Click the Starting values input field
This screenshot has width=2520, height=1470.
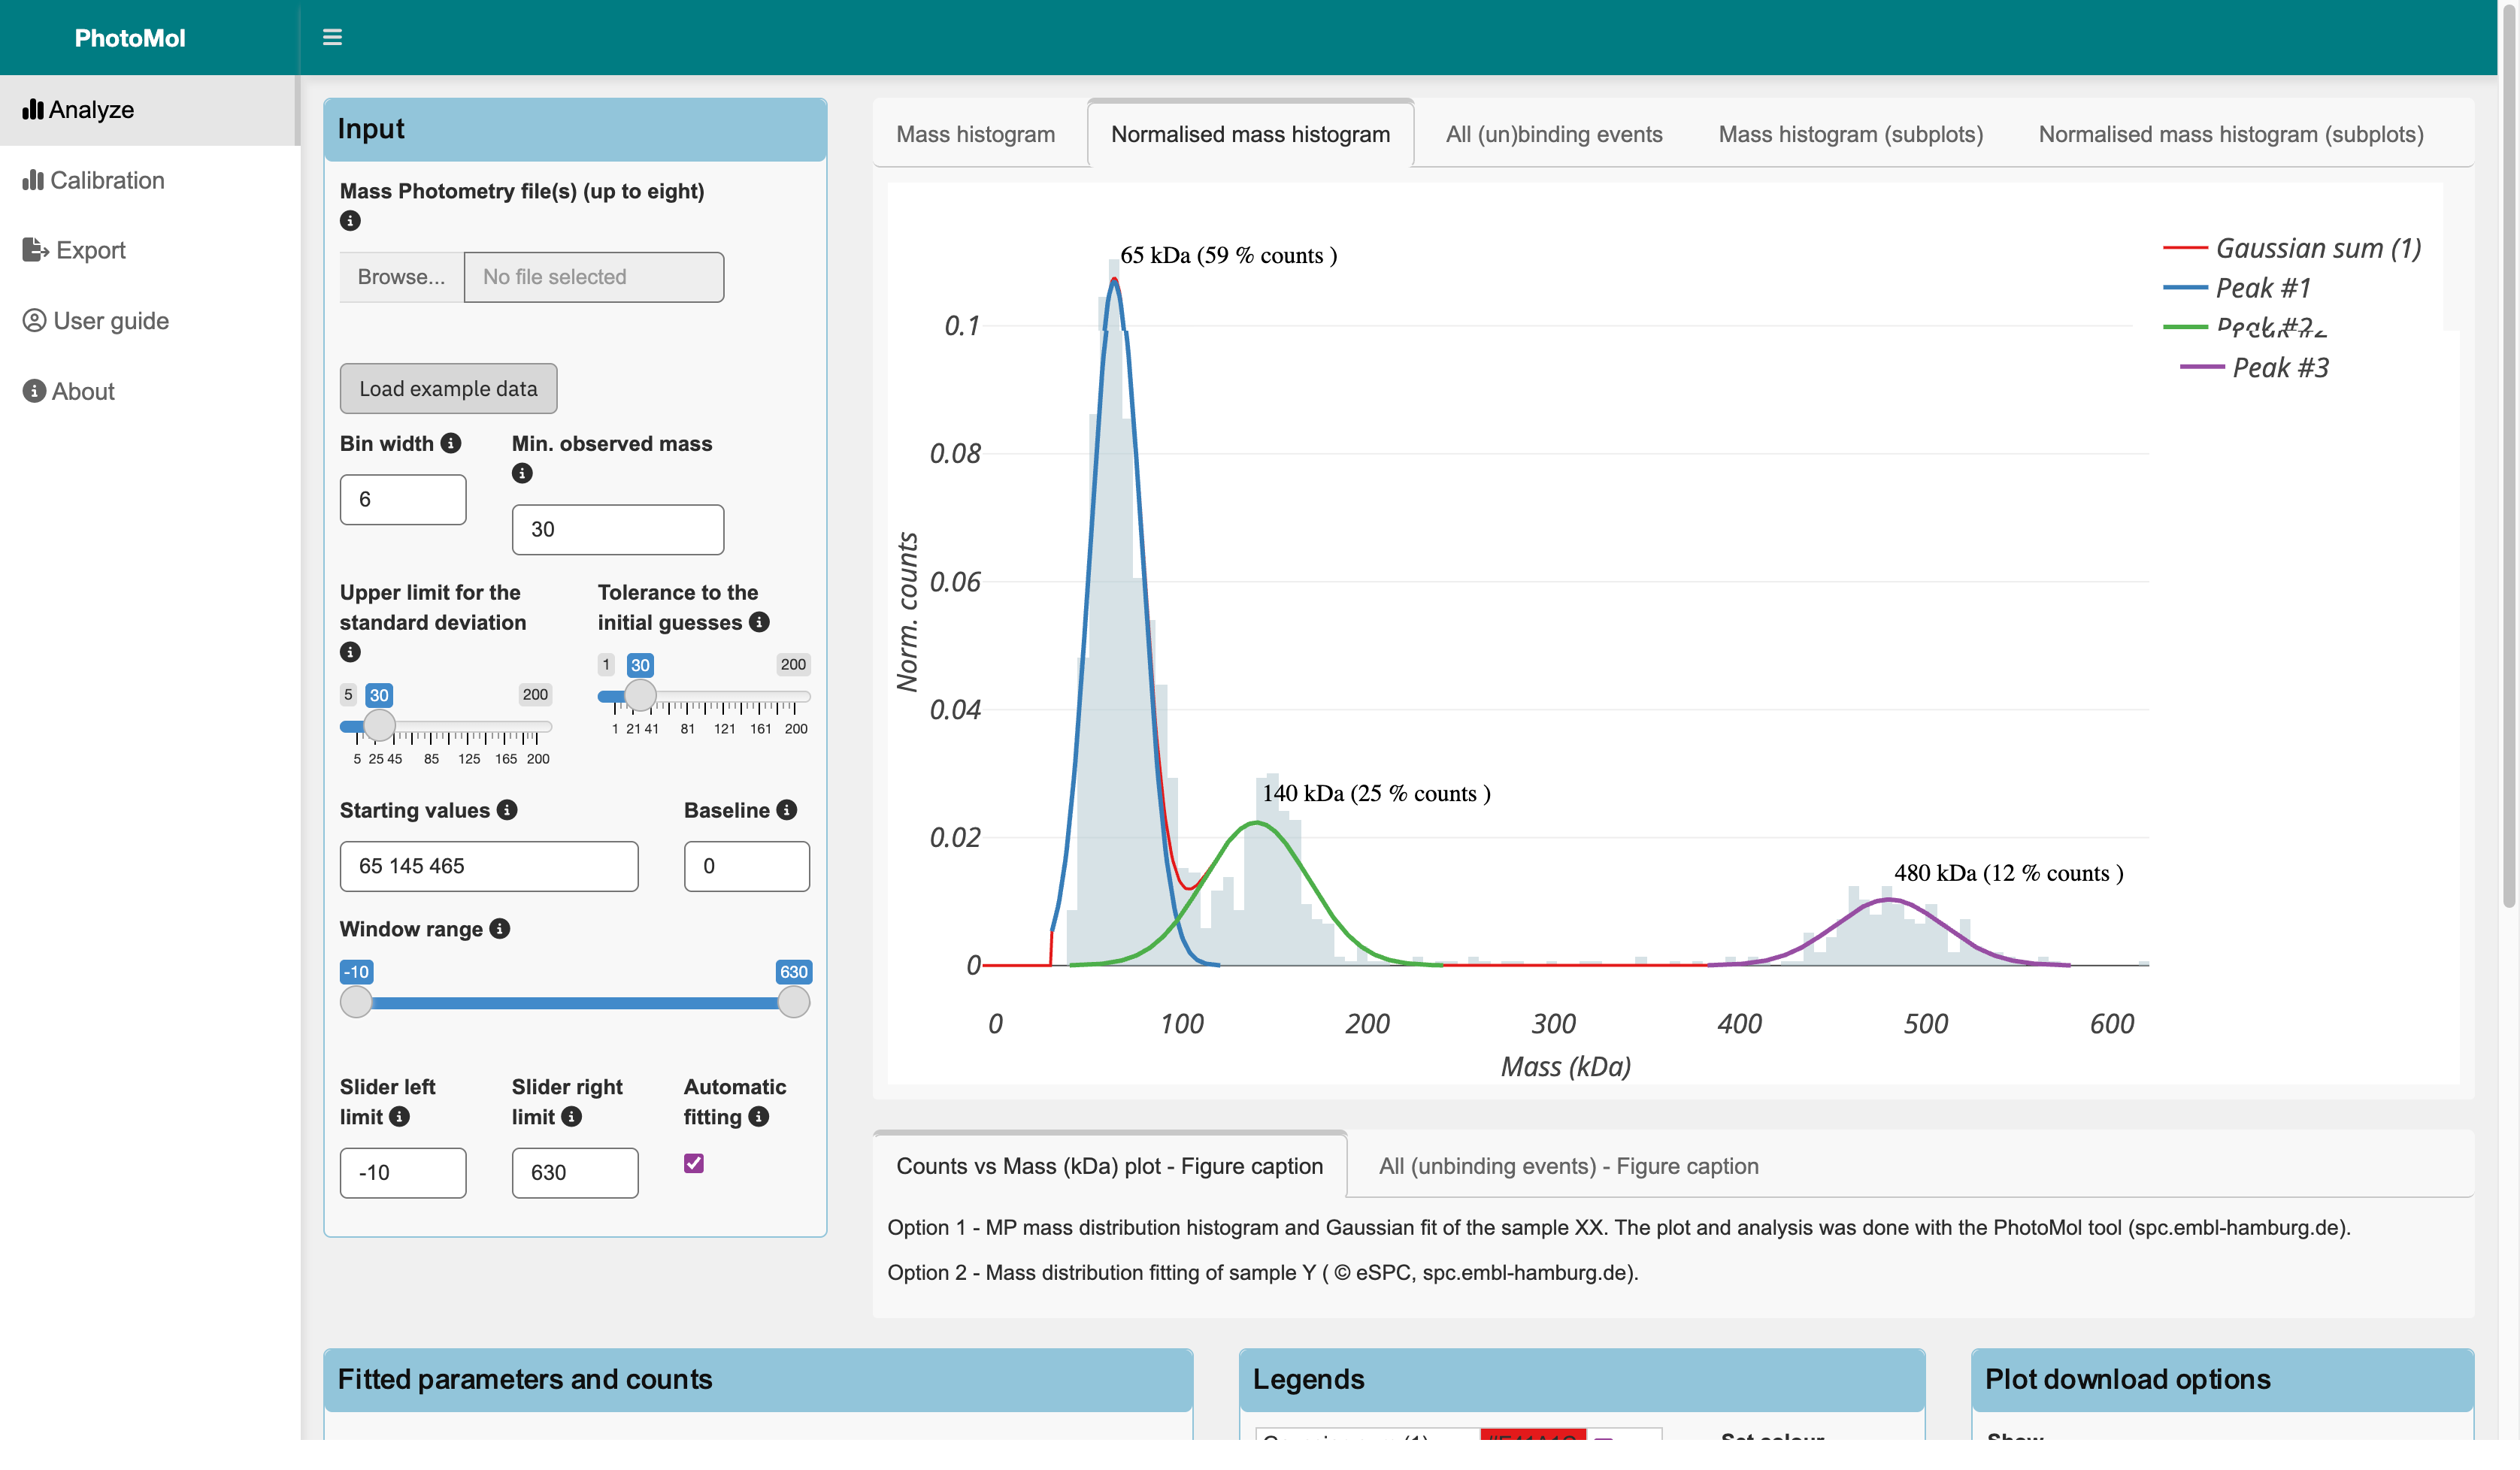(x=489, y=867)
